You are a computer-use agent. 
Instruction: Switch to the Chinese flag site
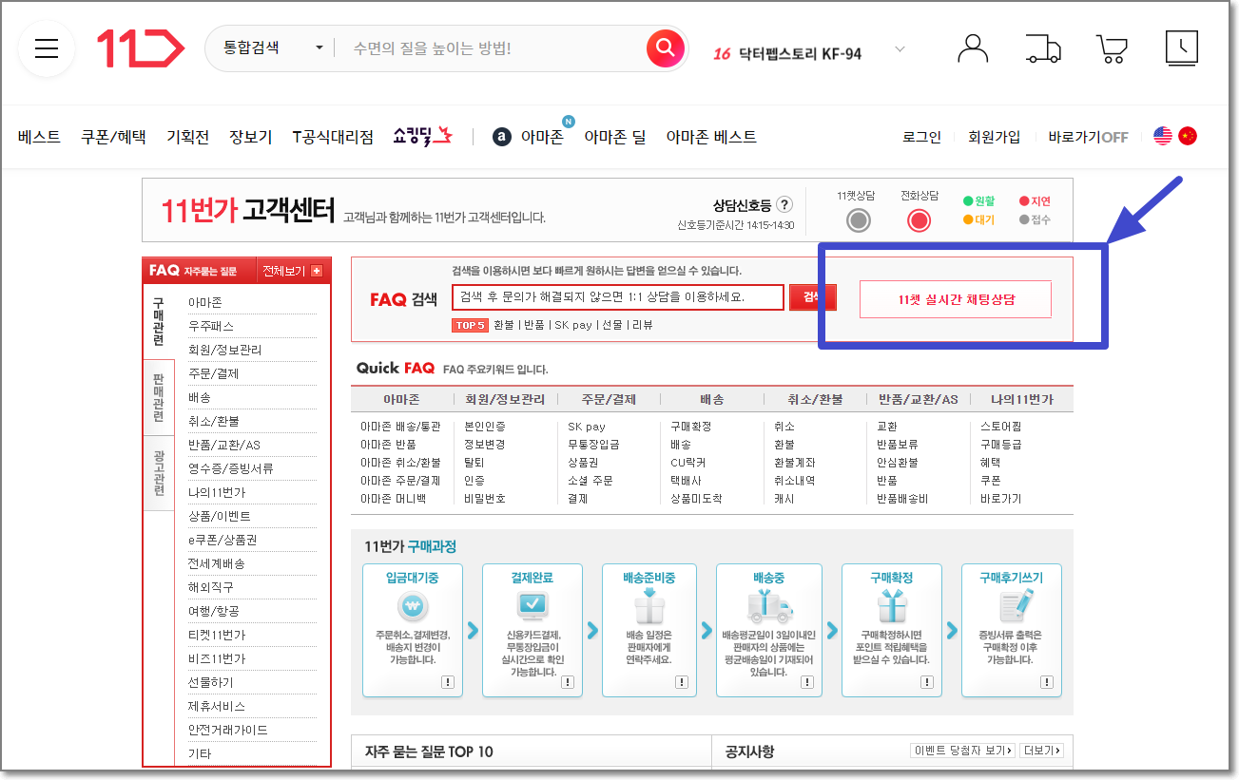click(1188, 136)
